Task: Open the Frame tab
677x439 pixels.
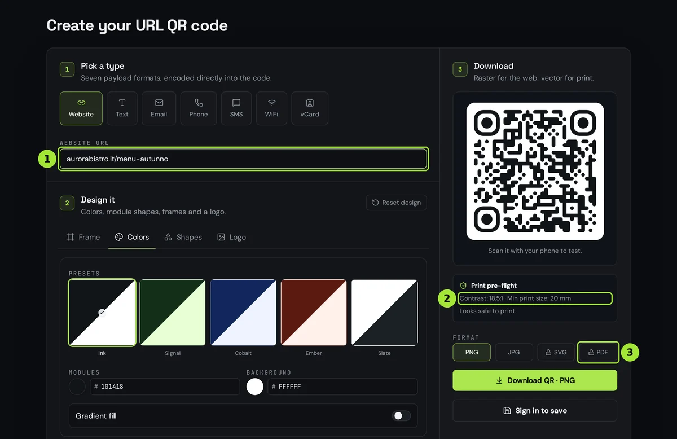Action: [x=83, y=237]
